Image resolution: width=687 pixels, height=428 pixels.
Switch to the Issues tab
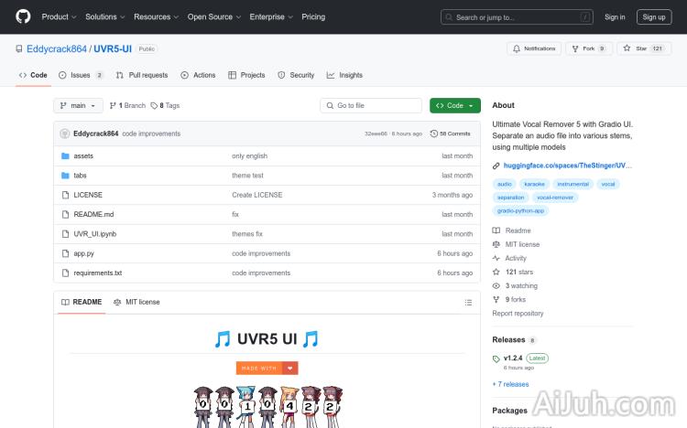(81, 75)
